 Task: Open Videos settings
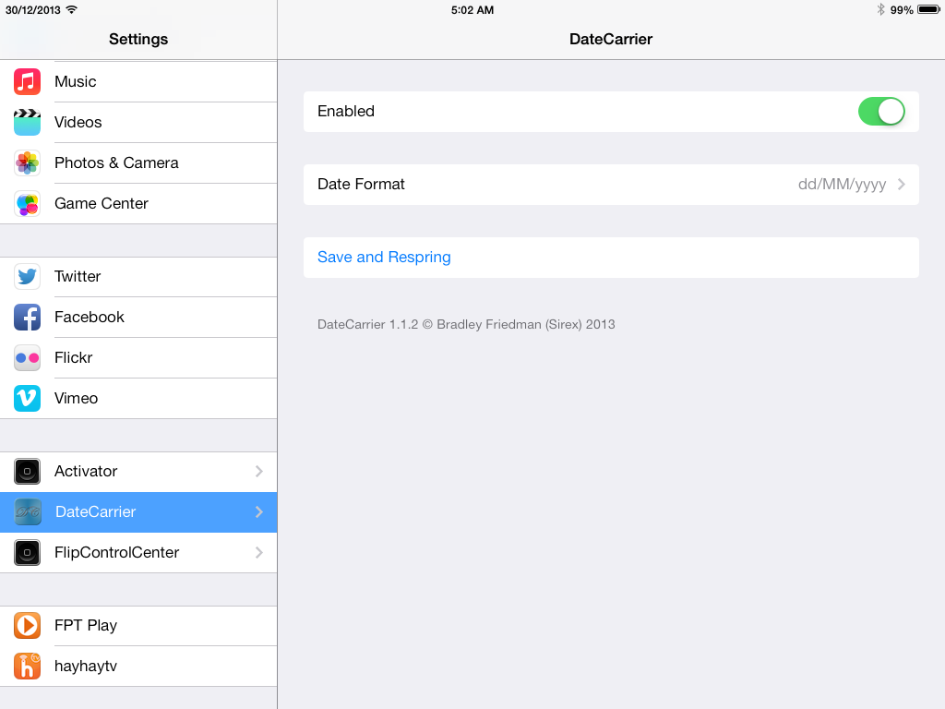point(138,123)
